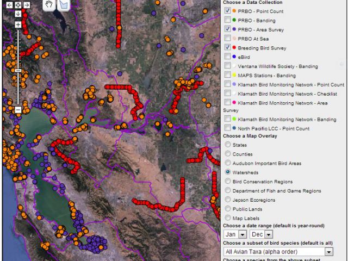Enable Klamath Network - Point Count checkbox
Viewport: 348px width, 261px height.
(227, 84)
